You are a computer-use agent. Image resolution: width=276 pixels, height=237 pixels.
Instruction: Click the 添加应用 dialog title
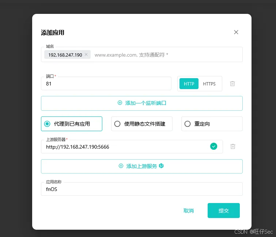coord(52,33)
